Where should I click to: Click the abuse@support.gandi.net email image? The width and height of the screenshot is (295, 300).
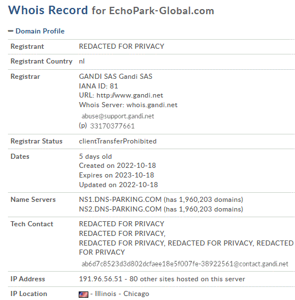tap(118, 116)
